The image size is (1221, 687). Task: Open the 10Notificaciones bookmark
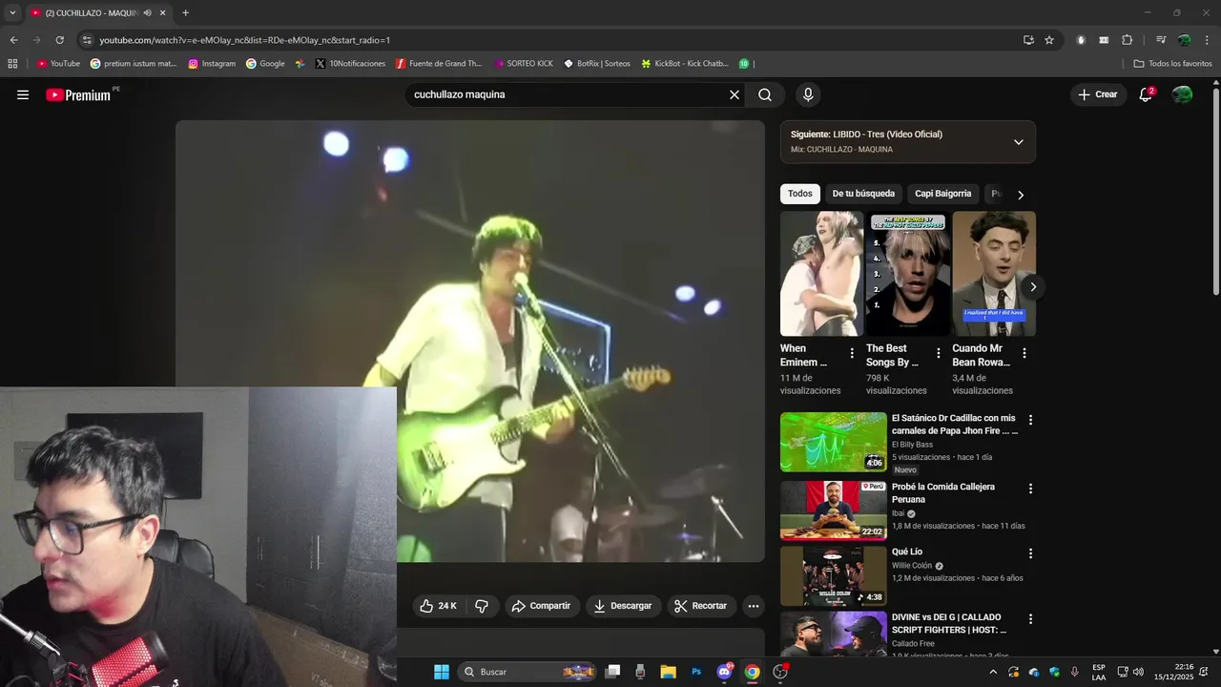(350, 64)
